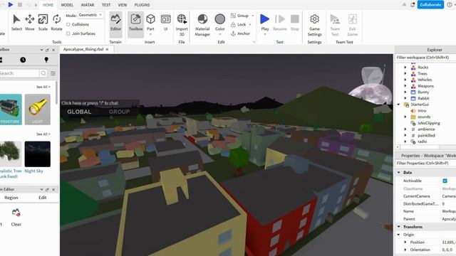Click the Anchor button
Viewport: 456px width, 256px height.
click(240, 33)
